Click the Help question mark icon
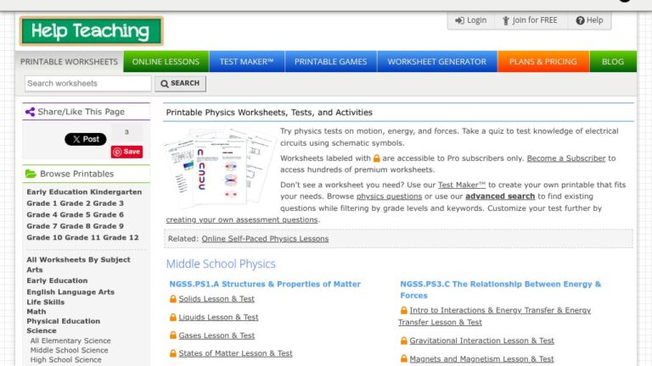 click(x=580, y=20)
